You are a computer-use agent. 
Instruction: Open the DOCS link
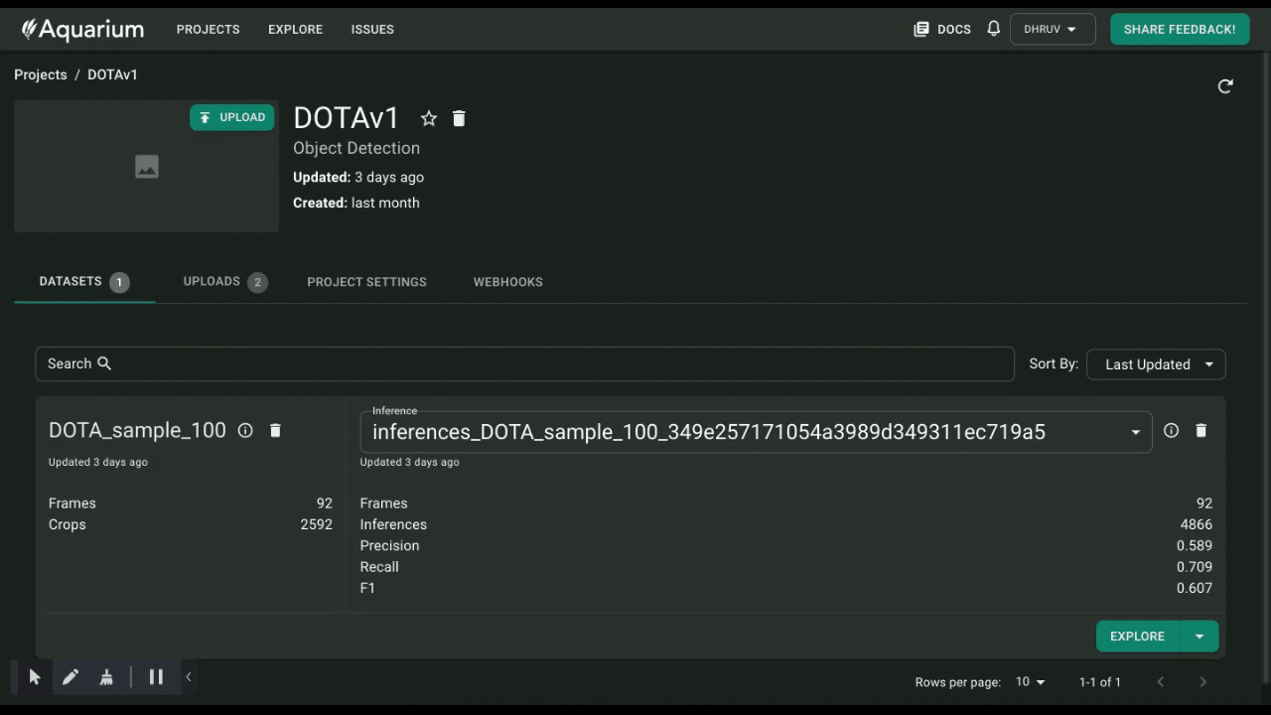(942, 29)
